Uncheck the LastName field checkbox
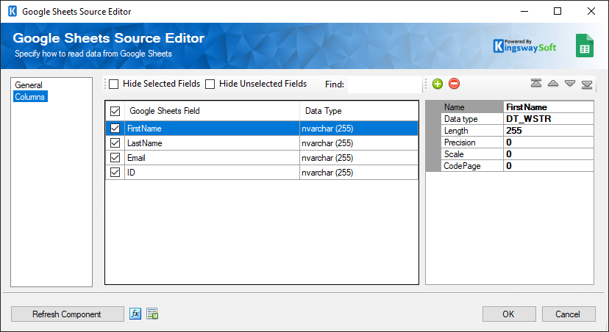Image resolution: width=609 pixels, height=332 pixels. click(115, 143)
